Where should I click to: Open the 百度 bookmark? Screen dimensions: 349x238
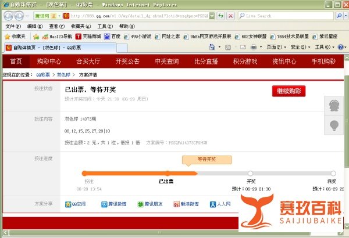click(x=112, y=37)
